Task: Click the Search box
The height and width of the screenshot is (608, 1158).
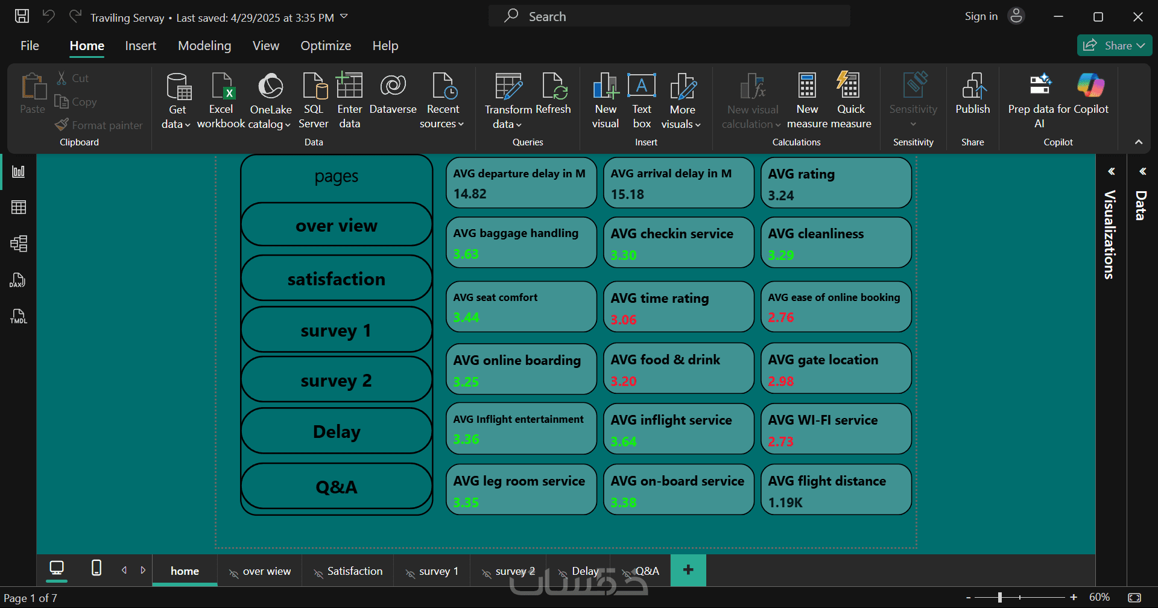Action: click(669, 16)
